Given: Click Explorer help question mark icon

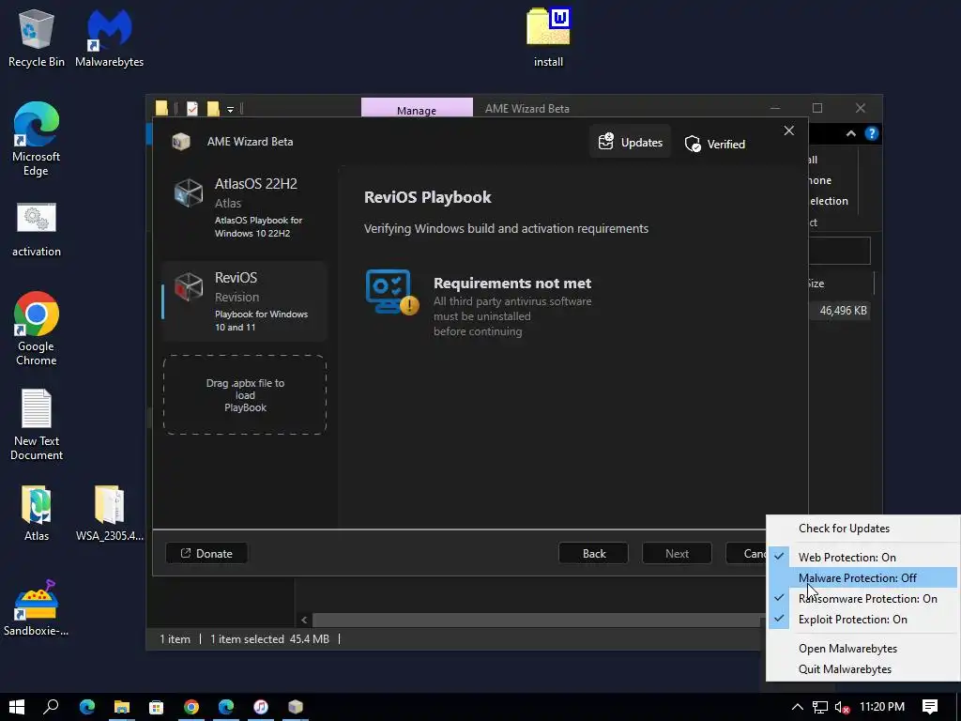Looking at the screenshot, I should pos(872,133).
